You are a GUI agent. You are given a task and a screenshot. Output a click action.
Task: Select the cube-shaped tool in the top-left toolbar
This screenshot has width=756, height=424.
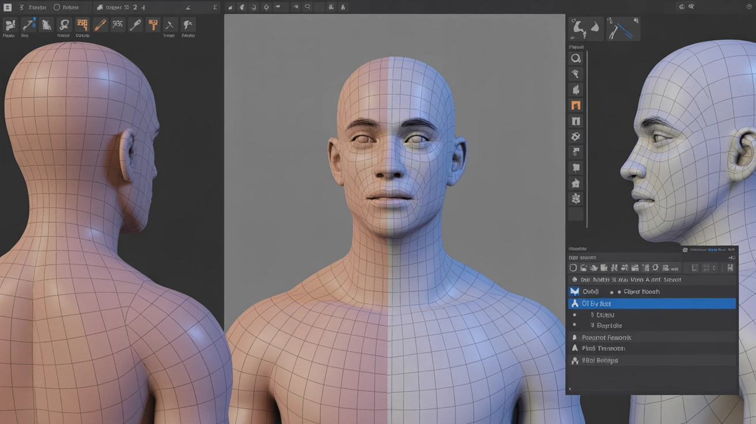click(x=10, y=25)
